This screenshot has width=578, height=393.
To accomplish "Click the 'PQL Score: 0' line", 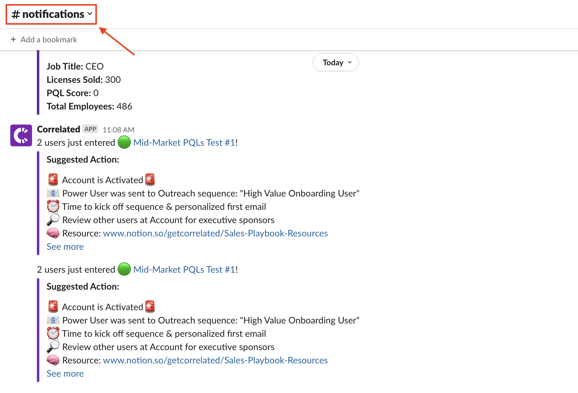I will coord(73,93).
